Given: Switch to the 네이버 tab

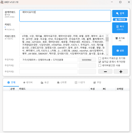Looking at the screenshot, I should tap(28, 82).
